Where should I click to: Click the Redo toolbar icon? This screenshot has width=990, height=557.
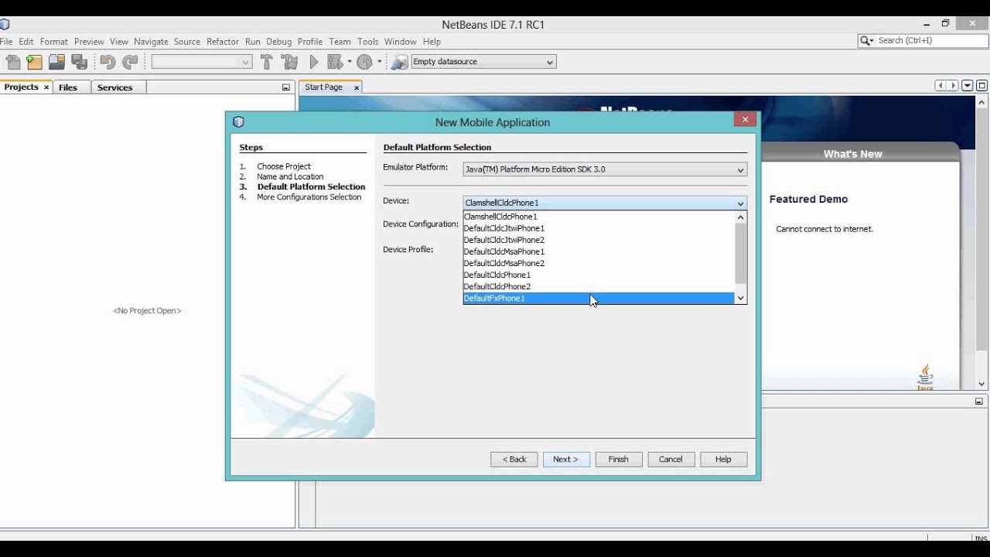point(130,62)
